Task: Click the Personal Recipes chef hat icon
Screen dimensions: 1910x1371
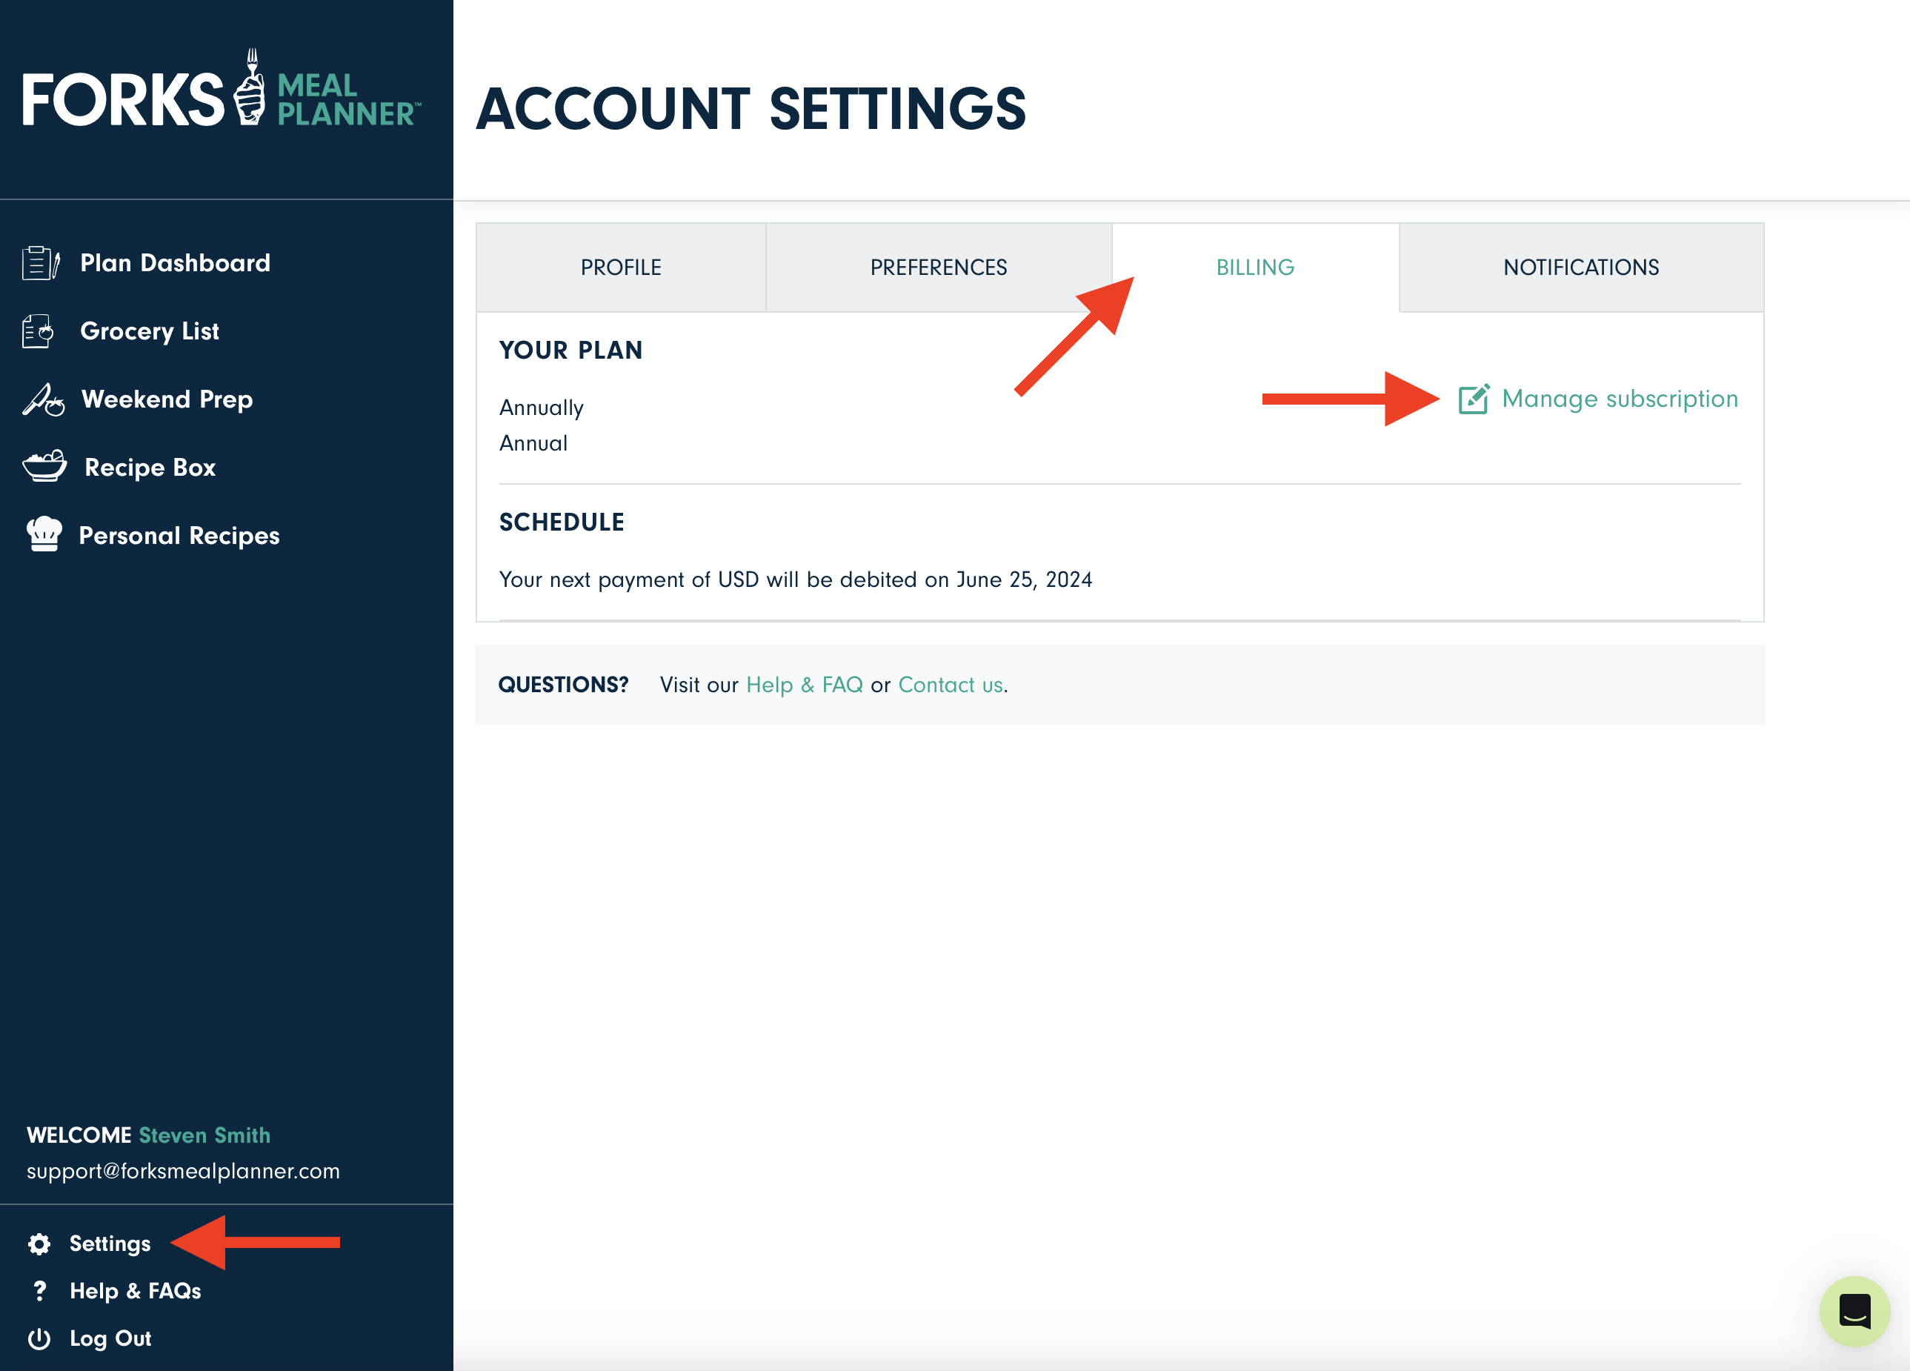Action: [x=44, y=535]
